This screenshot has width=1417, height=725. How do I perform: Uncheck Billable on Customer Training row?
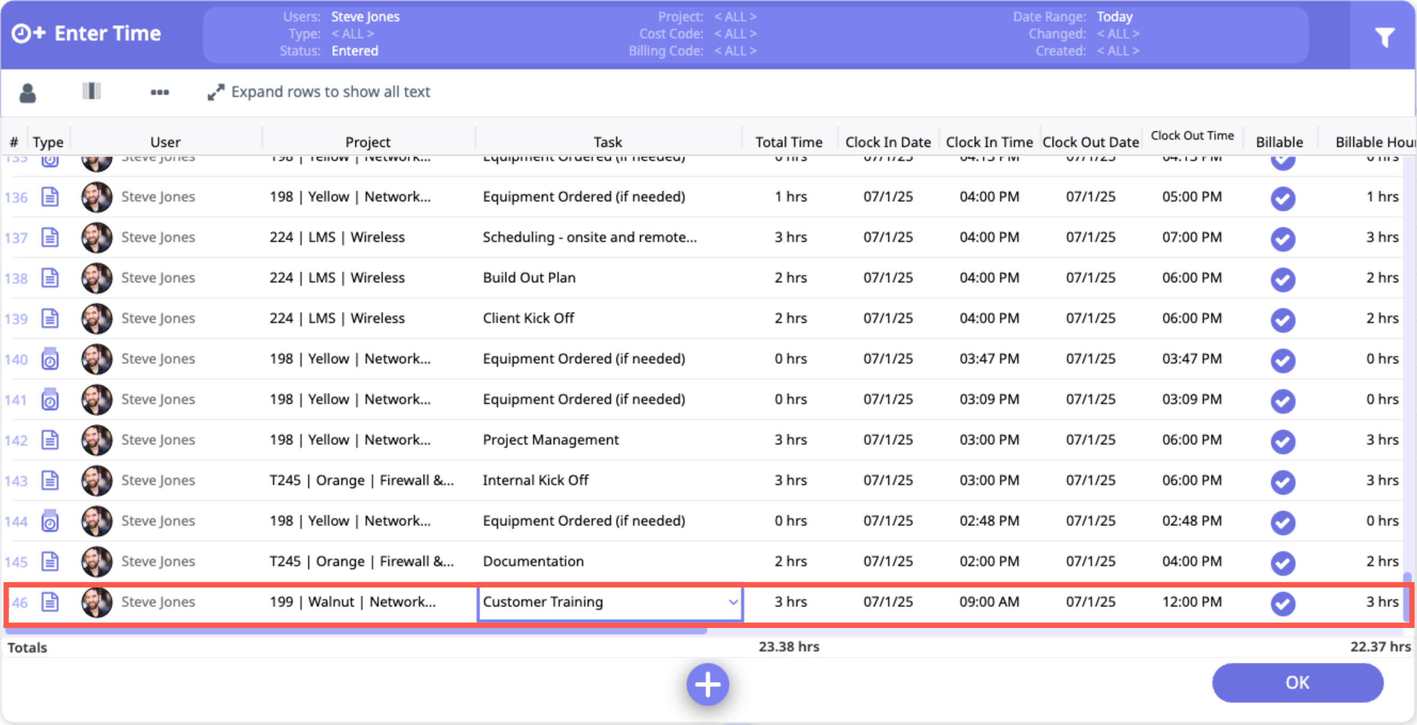1282,603
